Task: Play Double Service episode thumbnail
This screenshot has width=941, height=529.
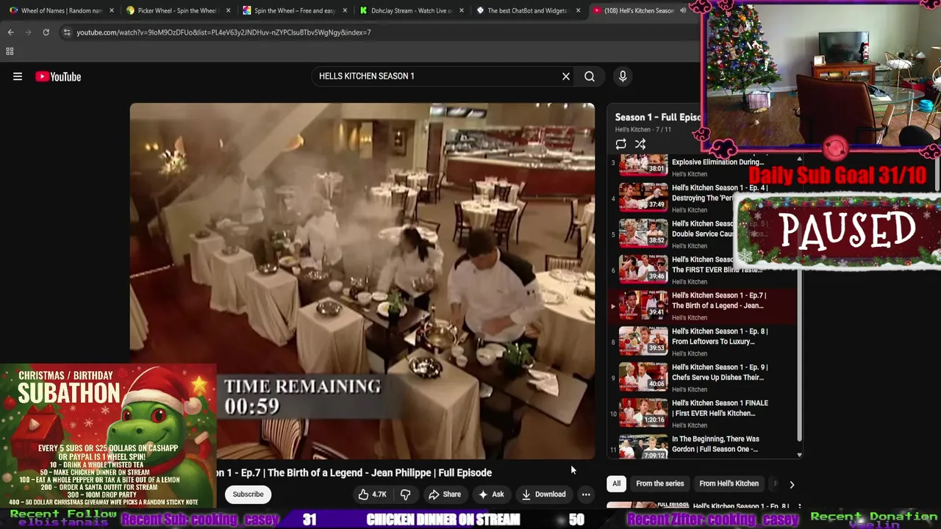Action: (643, 233)
